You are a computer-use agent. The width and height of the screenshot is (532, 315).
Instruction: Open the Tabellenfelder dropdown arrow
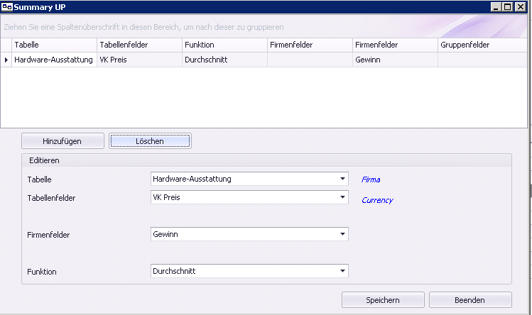[342, 197]
